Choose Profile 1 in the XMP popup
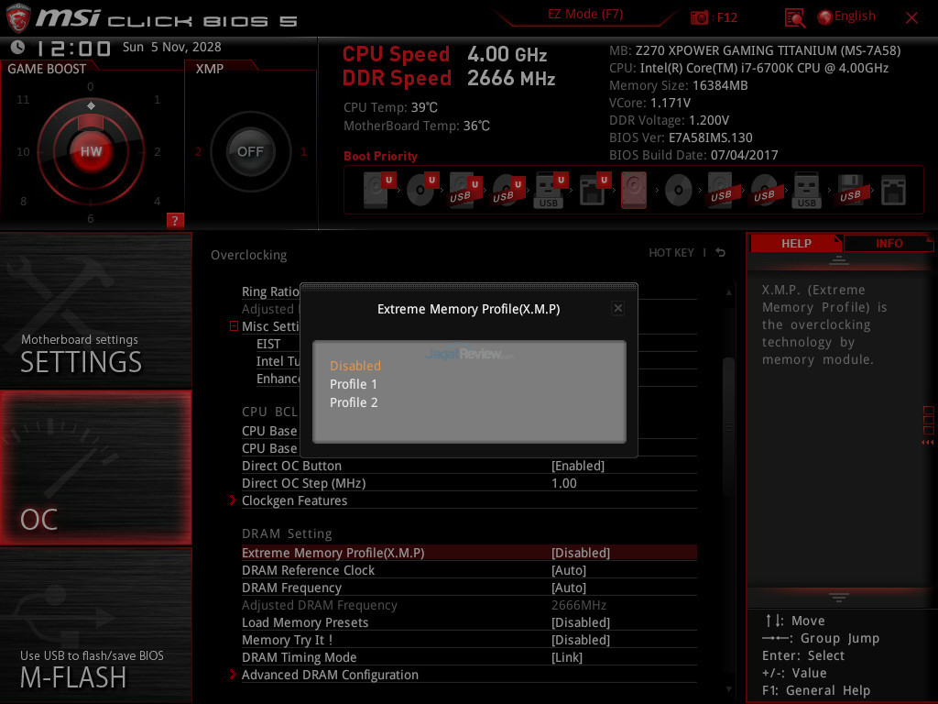Viewport: 938px width, 704px height. pos(354,384)
